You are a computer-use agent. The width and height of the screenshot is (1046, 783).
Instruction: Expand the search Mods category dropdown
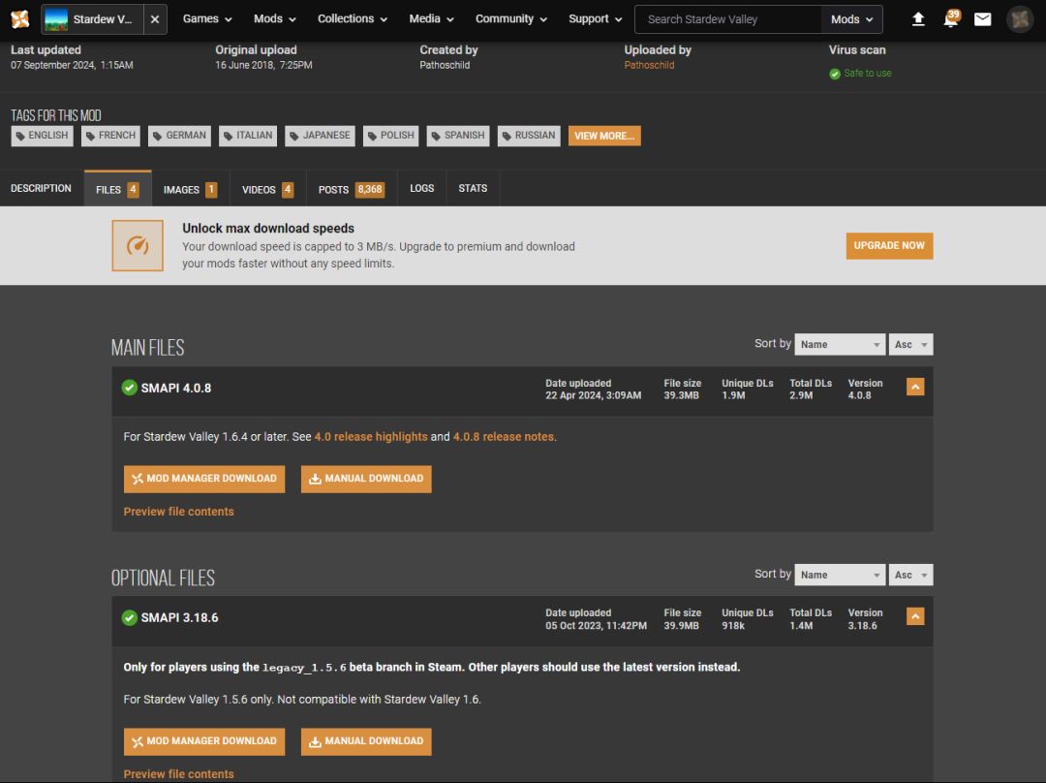(851, 19)
